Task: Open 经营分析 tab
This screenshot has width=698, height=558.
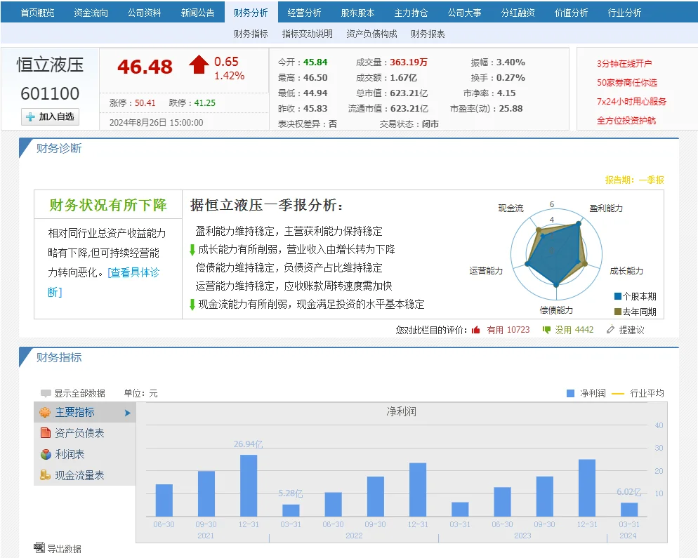Action: coord(305,13)
